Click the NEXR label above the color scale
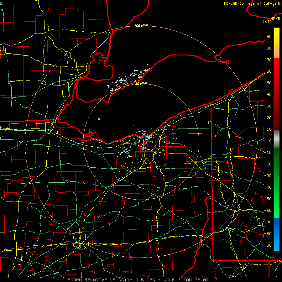Viewport: 282px width, 282px height. (x=275, y=19)
